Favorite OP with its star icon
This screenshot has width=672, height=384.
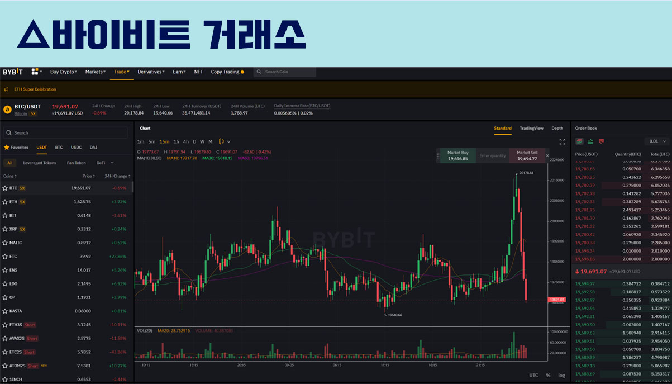[5, 297]
